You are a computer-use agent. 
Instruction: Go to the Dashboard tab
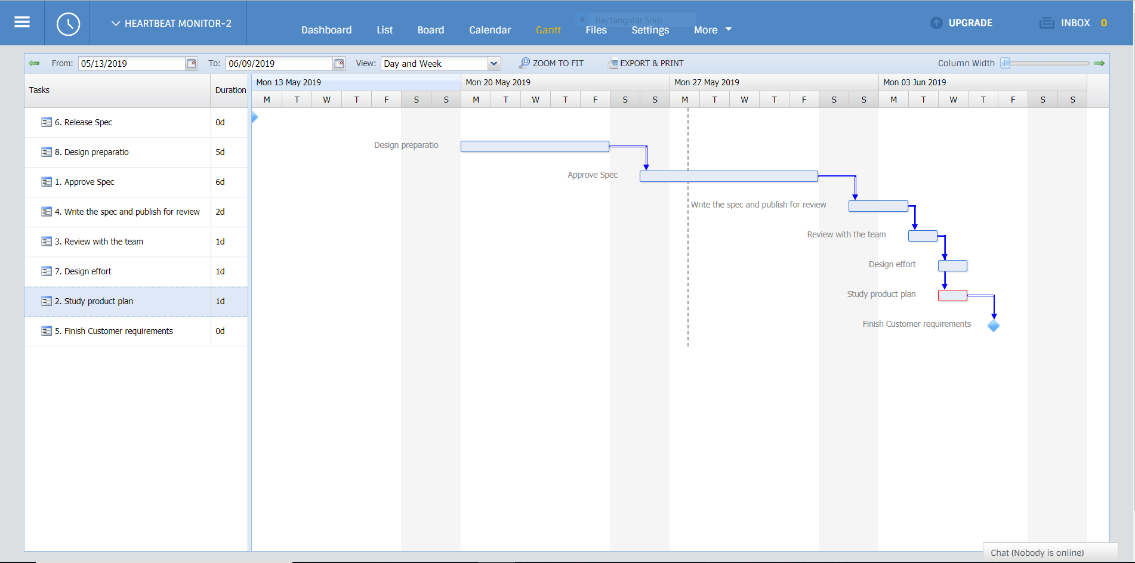tap(326, 30)
